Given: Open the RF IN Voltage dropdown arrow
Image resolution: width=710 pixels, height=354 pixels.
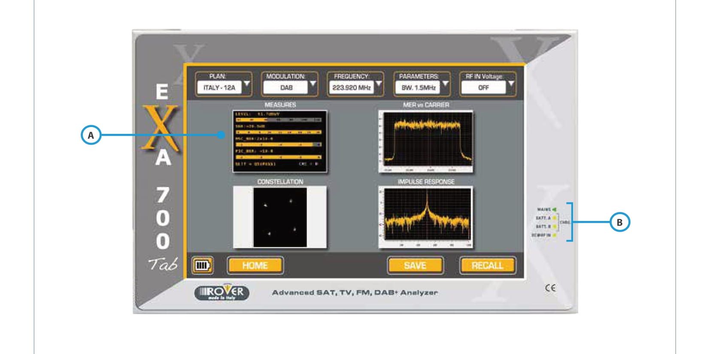Looking at the screenshot, I should pyautogui.click(x=511, y=84).
